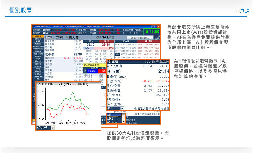253x153 pixels.
Task: Click the dropdown list's down scroll arrow
Action: click(x=124, y=121)
